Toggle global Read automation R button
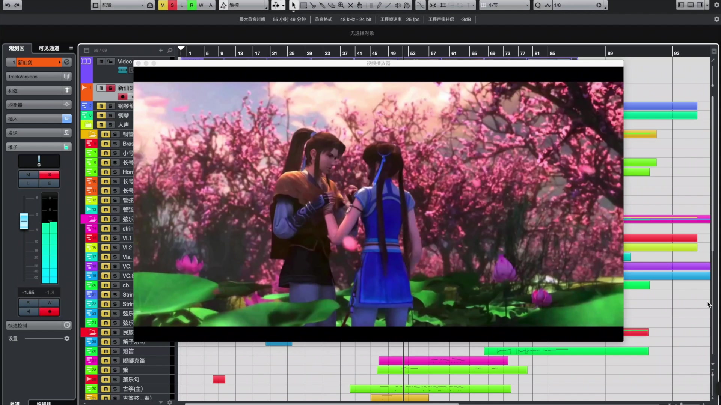Viewport: 721px width, 405px height. (192, 5)
